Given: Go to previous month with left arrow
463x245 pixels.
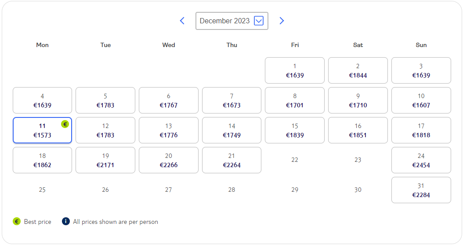Looking at the screenshot, I should pyautogui.click(x=182, y=21).
